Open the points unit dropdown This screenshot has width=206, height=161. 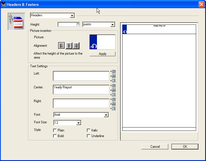tap(113, 25)
